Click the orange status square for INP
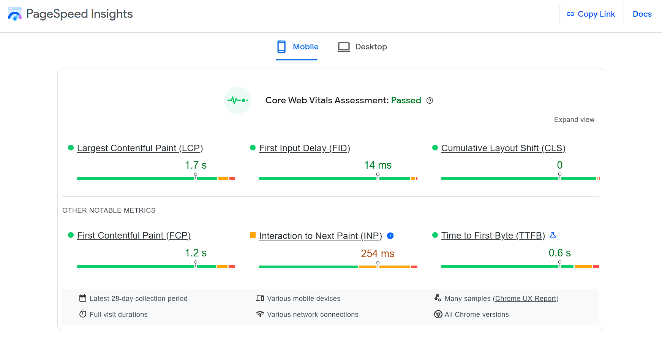662x340 pixels. coord(253,235)
